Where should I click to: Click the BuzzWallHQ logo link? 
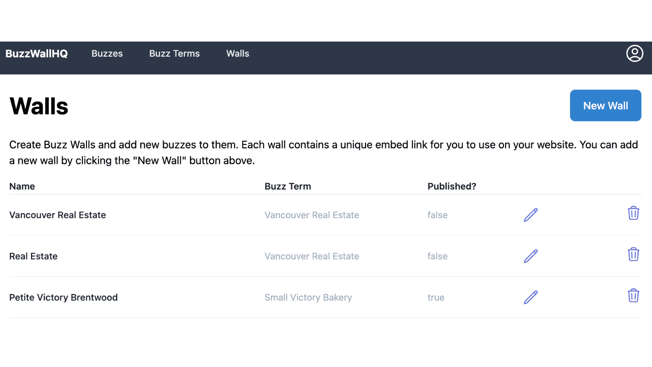[x=37, y=53]
